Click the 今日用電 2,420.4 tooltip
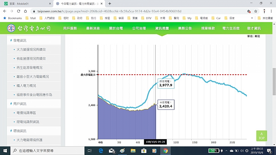 [x=166, y=105]
